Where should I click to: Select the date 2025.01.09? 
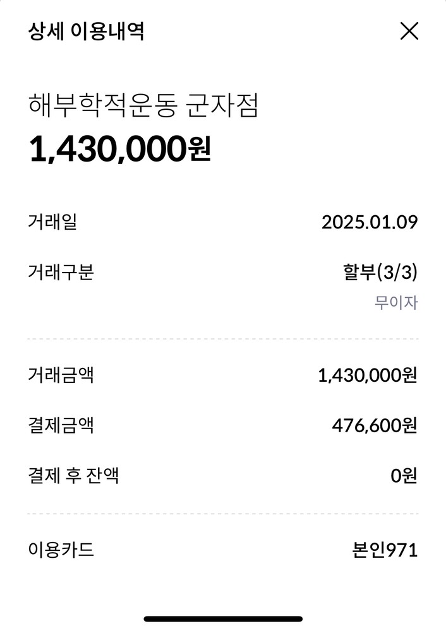(x=370, y=222)
